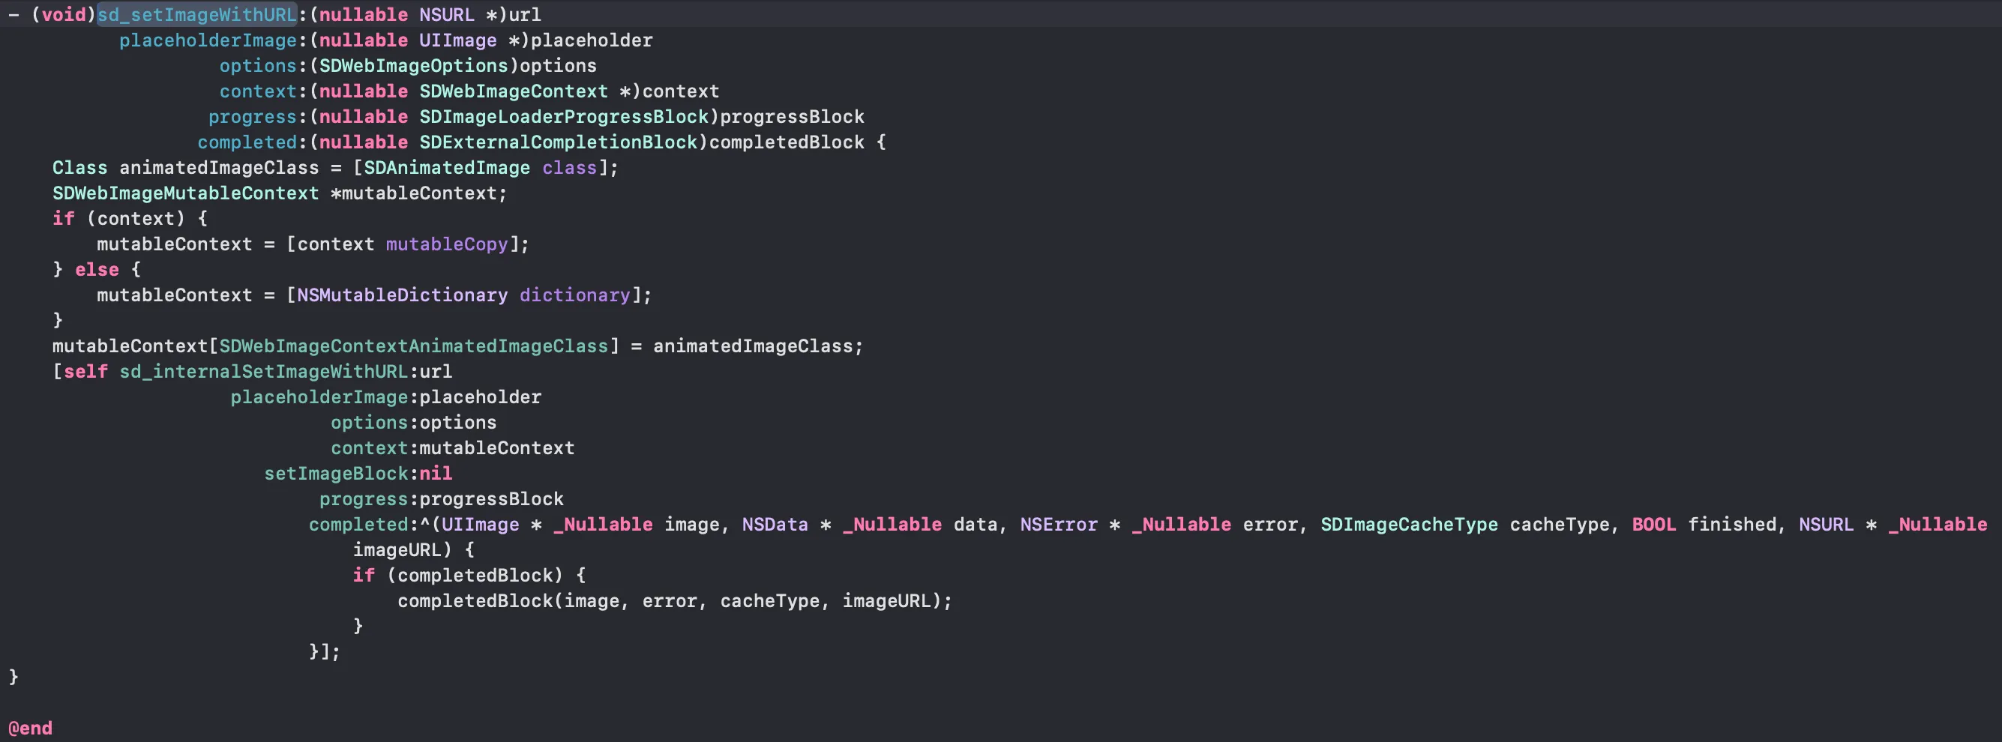Viewport: 2002px width, 742px height.
Task: Click the 'if (context)' condition line
Action: click(130, 219)
